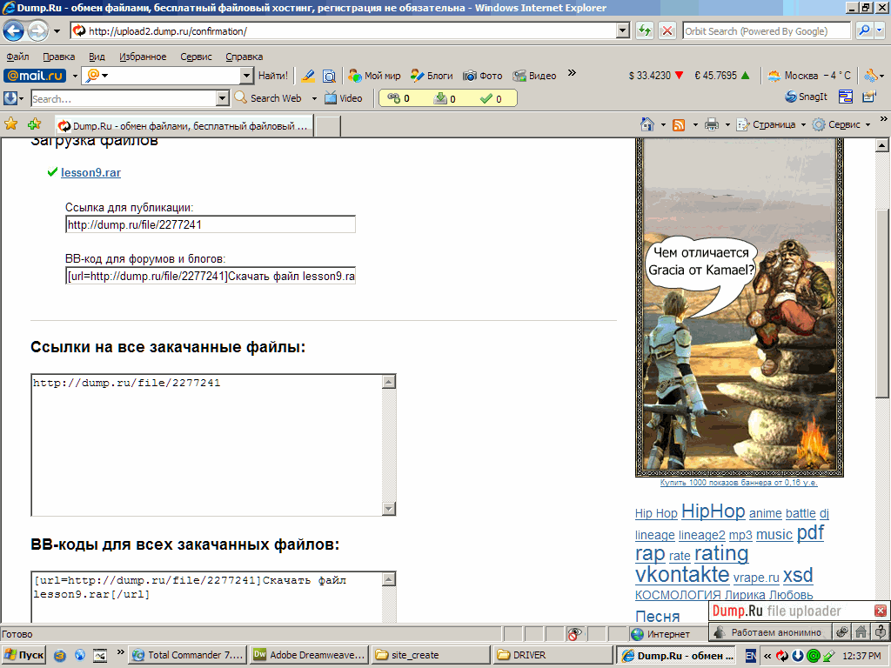Image resolution: width=891 pixels, height=668 pixels.
Task: Go back with the browser Back arrow
Action: coord(14,30)
